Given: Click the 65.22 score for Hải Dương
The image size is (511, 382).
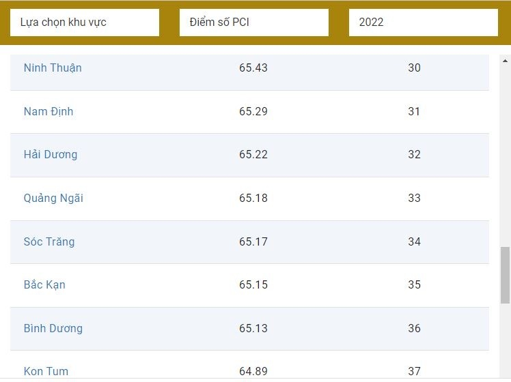Looking at the screenshot, I should [253, 154].
